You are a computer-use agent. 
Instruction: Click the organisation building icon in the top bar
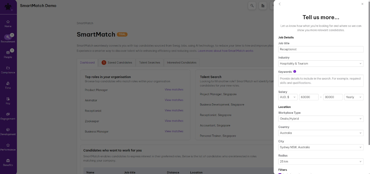tap(263, 6)
